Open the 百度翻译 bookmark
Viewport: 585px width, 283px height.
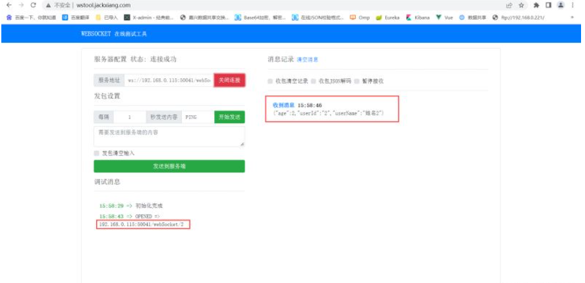pyautogui.click(x=75, y=18)
